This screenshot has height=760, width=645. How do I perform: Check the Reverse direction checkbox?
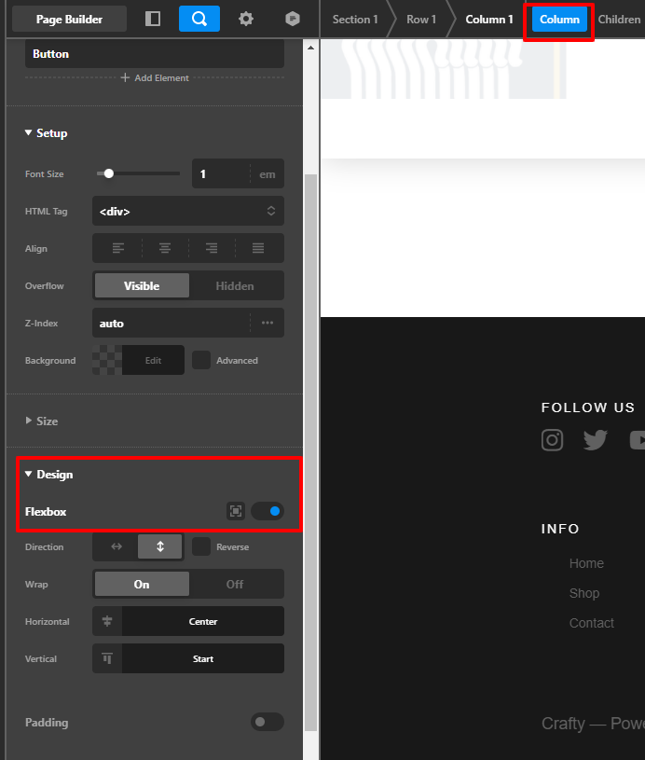[x=201, y=547]
